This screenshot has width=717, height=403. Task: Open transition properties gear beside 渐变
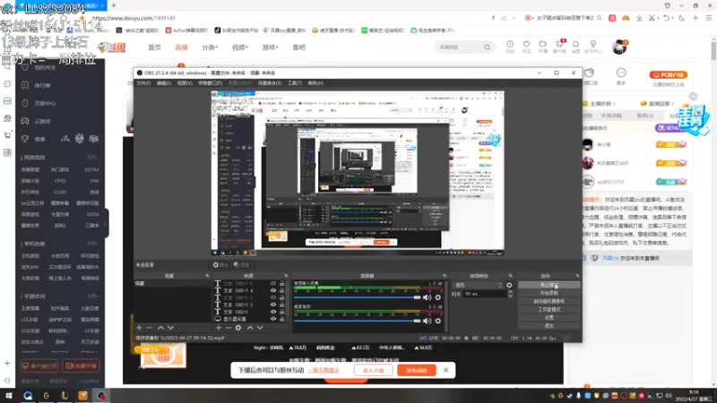pyautogui.click(x=509, y=285)
